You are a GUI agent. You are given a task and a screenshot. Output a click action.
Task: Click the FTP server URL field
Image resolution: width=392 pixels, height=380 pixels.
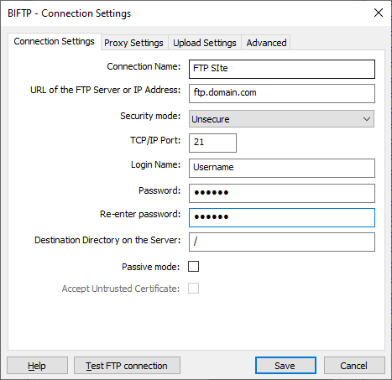coord(282,93)
